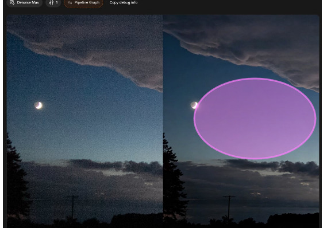The width and height of the screenshot is (327, 228).
Task: Click the utility pole in the noisy image
Action: click(x=73, y=207)
